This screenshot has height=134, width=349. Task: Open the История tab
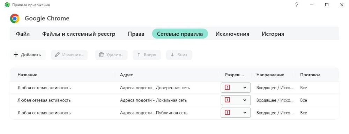(x=273, y=34)
